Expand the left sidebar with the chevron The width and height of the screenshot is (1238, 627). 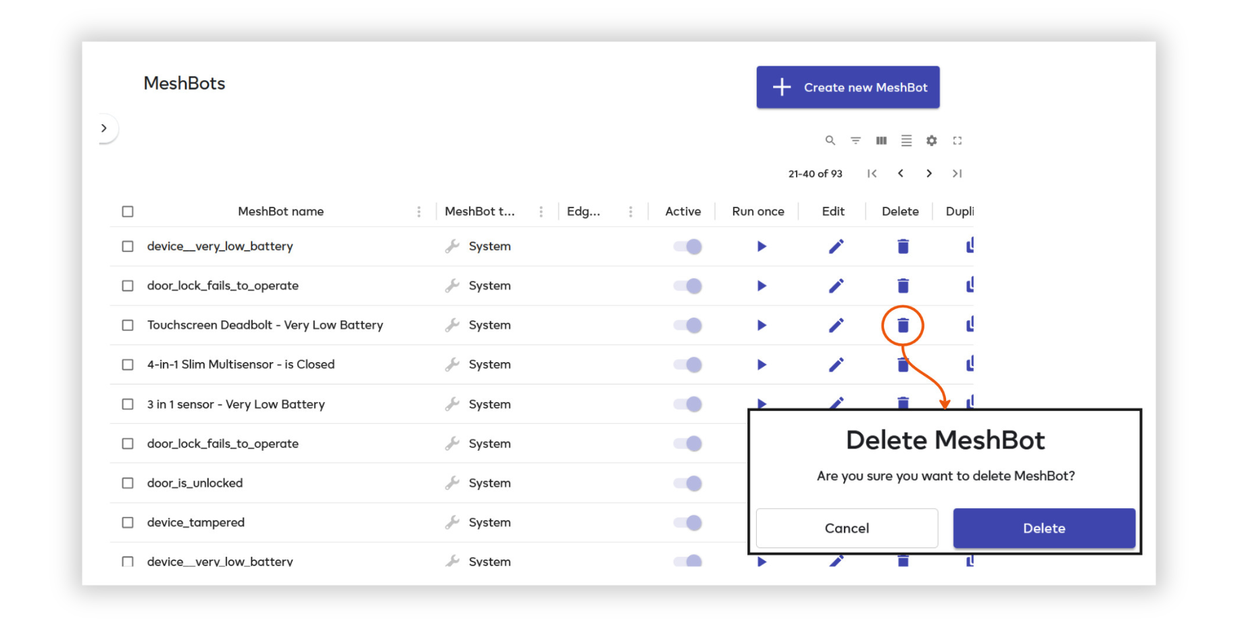point(105,128)
